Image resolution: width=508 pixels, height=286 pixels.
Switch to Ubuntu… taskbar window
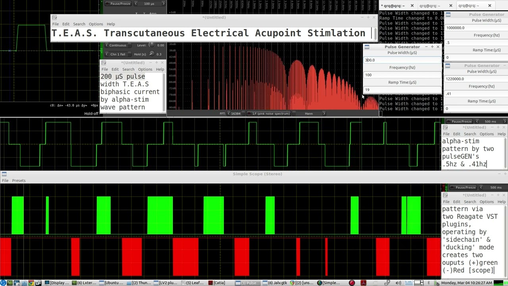click(x=112, y=283)
